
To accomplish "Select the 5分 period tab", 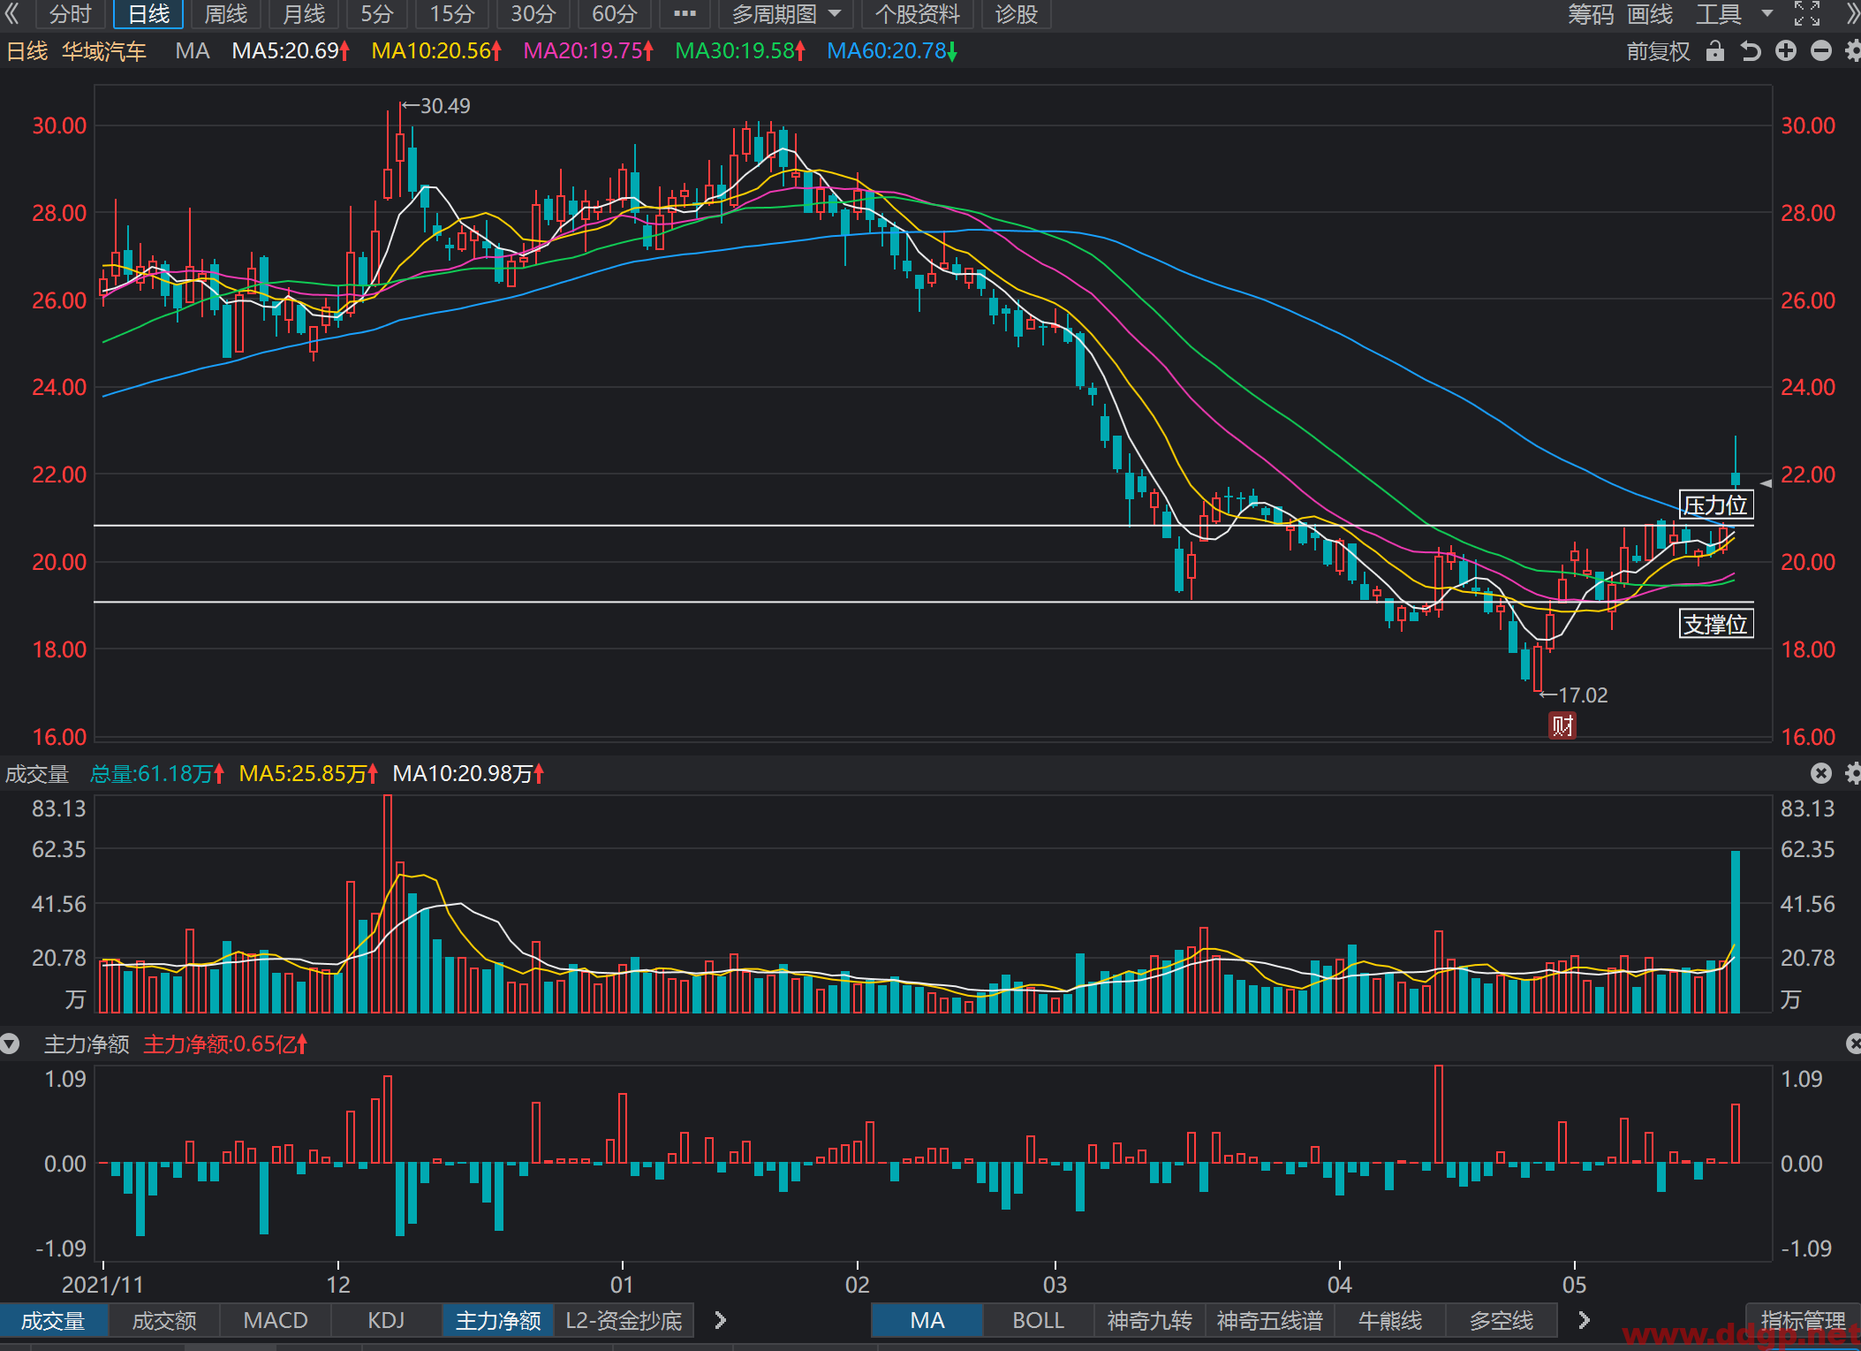I will tap(376, 13).
